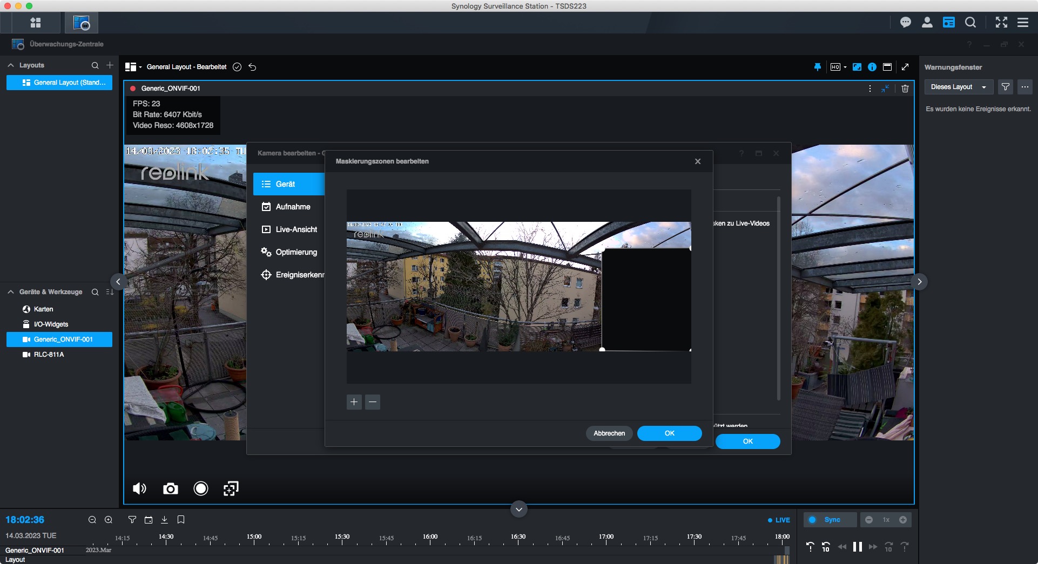Collapse the Geräte & Werkzeuge section
Screen dimensions: 1038x564
11,292
